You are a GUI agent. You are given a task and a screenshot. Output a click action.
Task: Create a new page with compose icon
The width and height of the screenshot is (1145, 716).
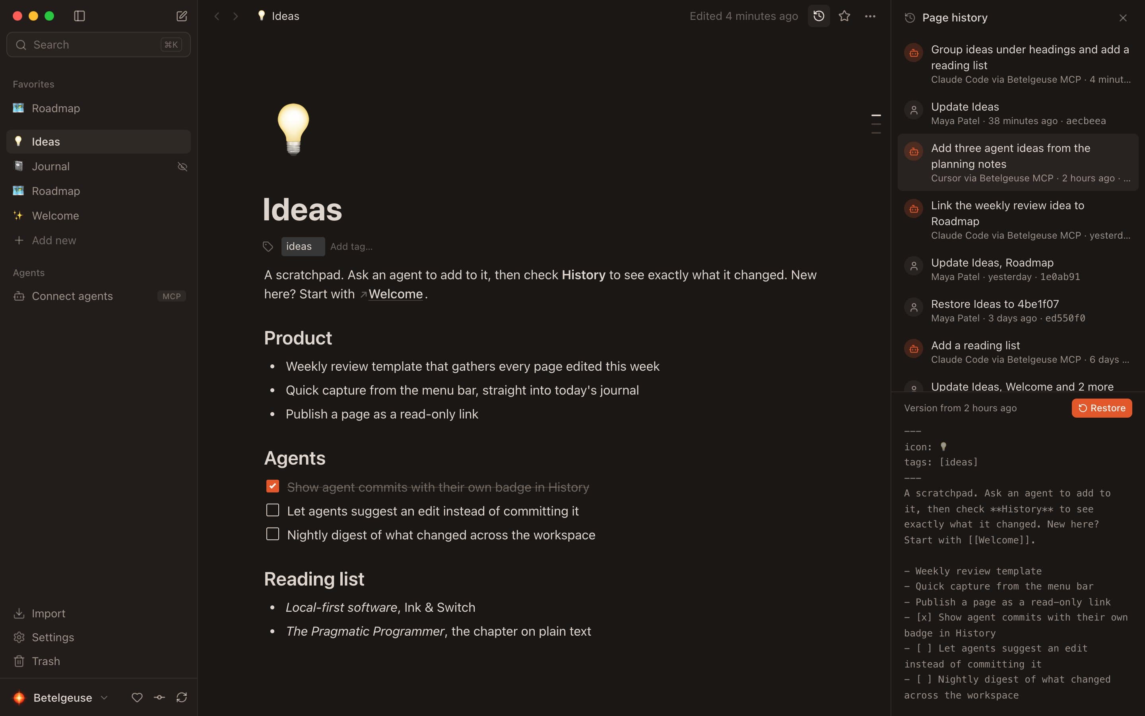(x=182, y=16)
